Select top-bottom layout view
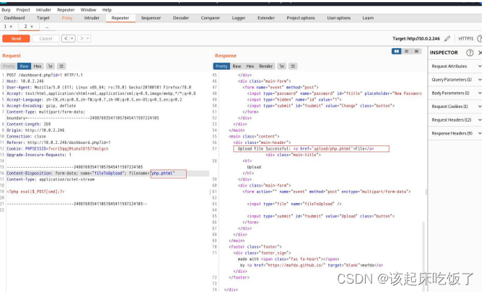Screen dimensions: 484x293 [407, 51]
